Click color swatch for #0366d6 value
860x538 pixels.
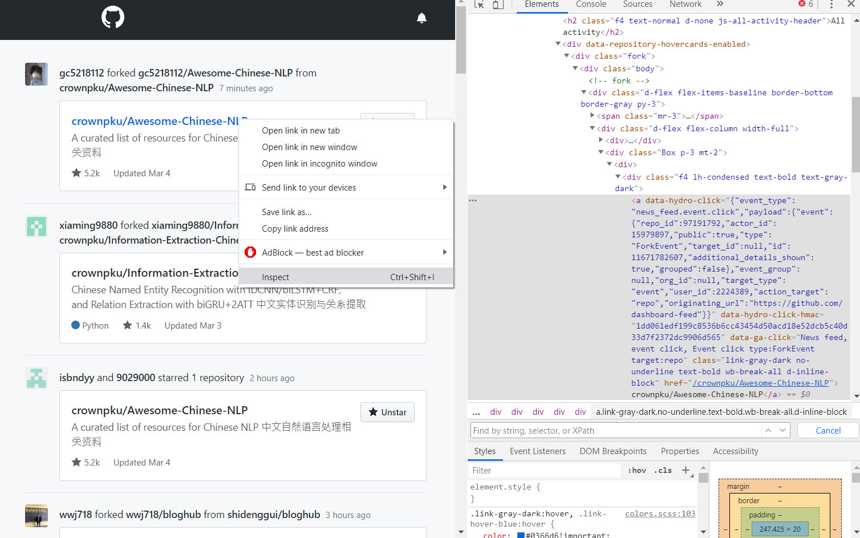click(x=521, y=535)
